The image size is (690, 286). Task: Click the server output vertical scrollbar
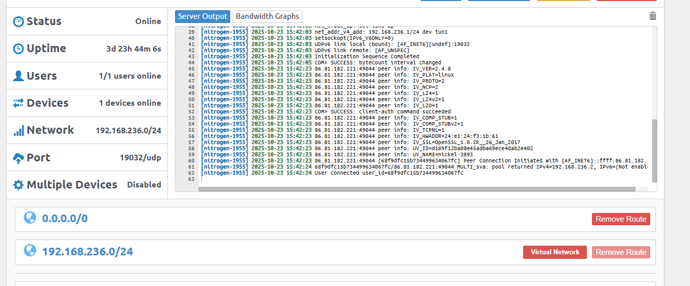tap(654, 151)
